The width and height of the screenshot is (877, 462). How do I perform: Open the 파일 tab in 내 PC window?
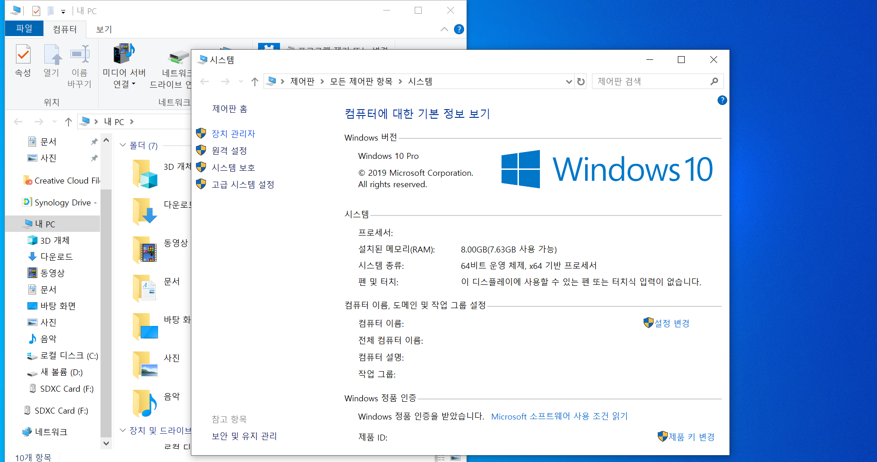pyautogui.click(x=24, y=28)
